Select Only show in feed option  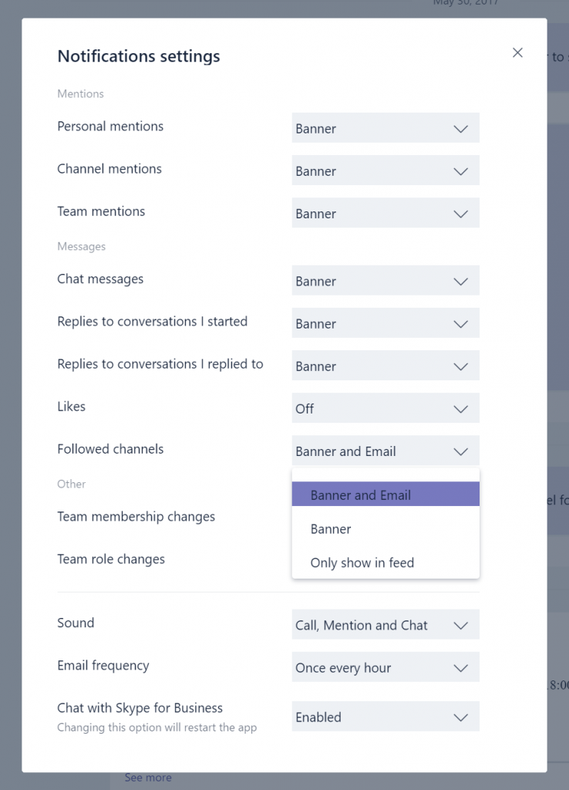point(386,562)
